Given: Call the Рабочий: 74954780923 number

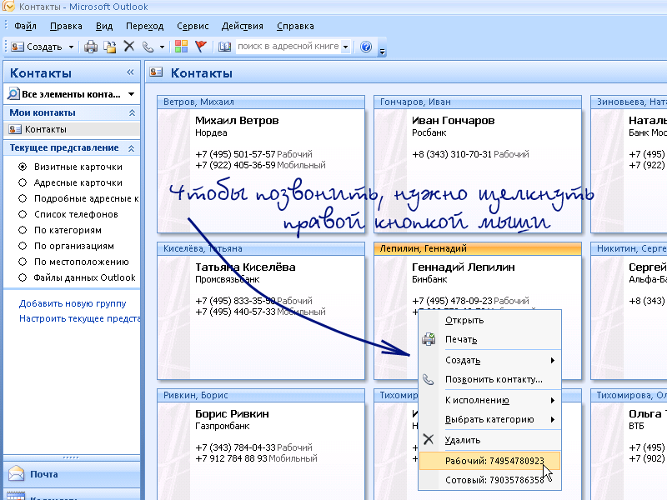Looking at the screenshot, I should pos(490,461).
